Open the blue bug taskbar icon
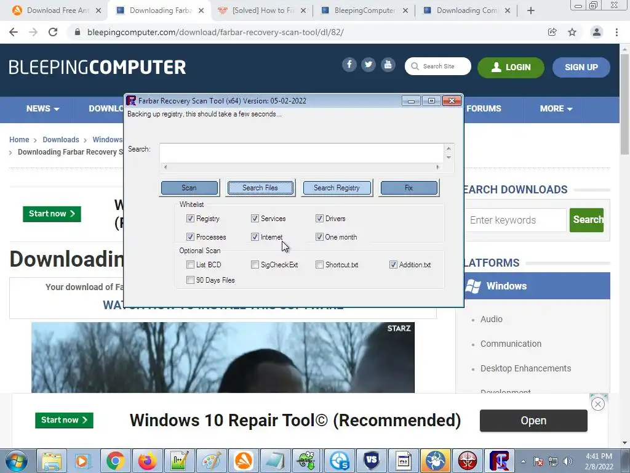The width and height of the screenshot is (630, 473). coord(436,461)
